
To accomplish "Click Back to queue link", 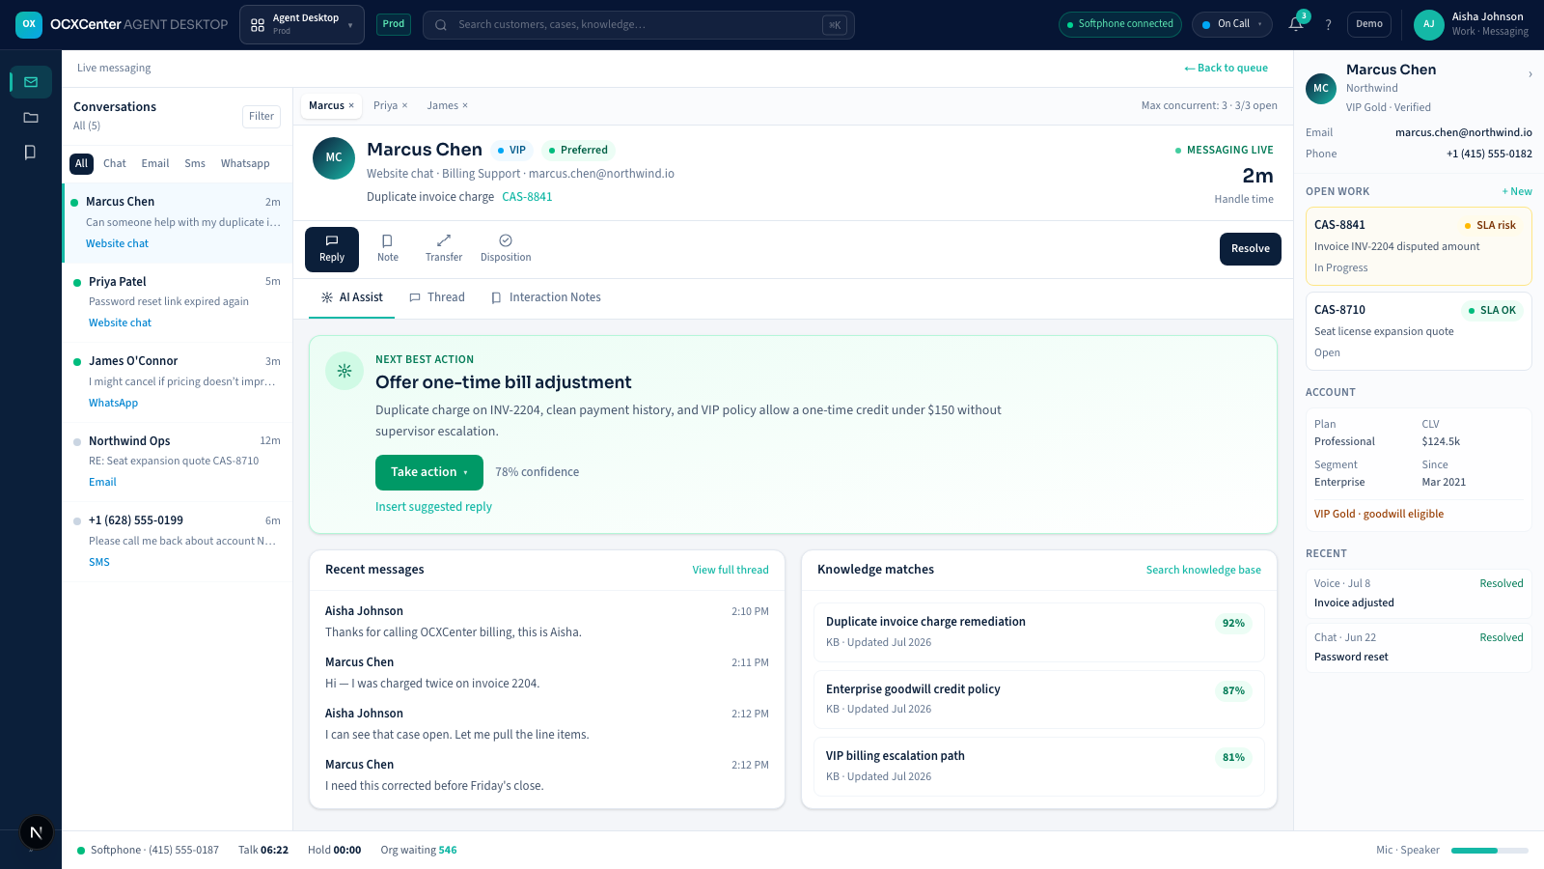I will tap(1227, 68).
